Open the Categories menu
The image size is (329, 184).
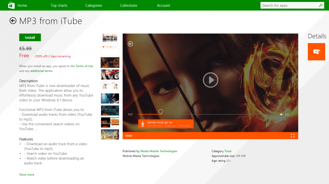94,5
